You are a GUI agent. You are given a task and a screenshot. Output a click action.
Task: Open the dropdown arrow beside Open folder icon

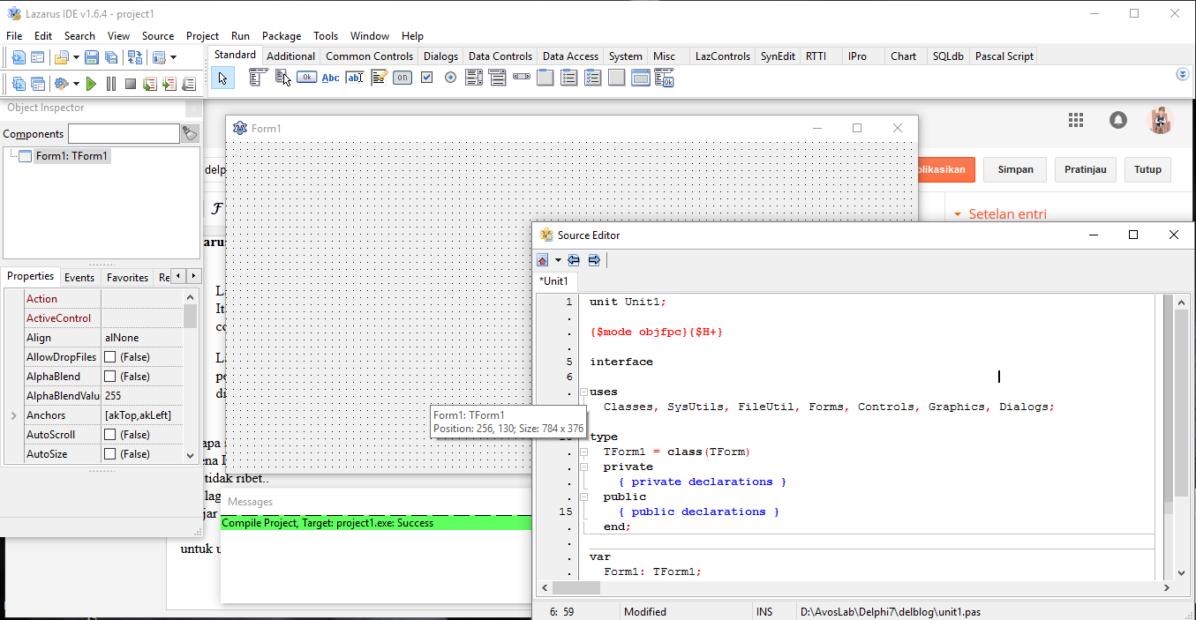pyautogui.click(x=76, y=57)
